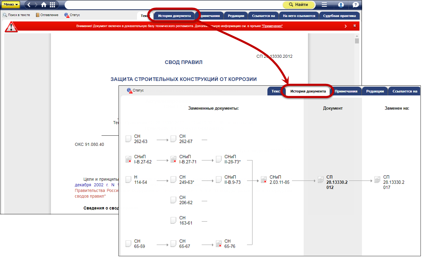The image size is (422, 258).
Task: Open the user profile icon
Action: (341, 4)
